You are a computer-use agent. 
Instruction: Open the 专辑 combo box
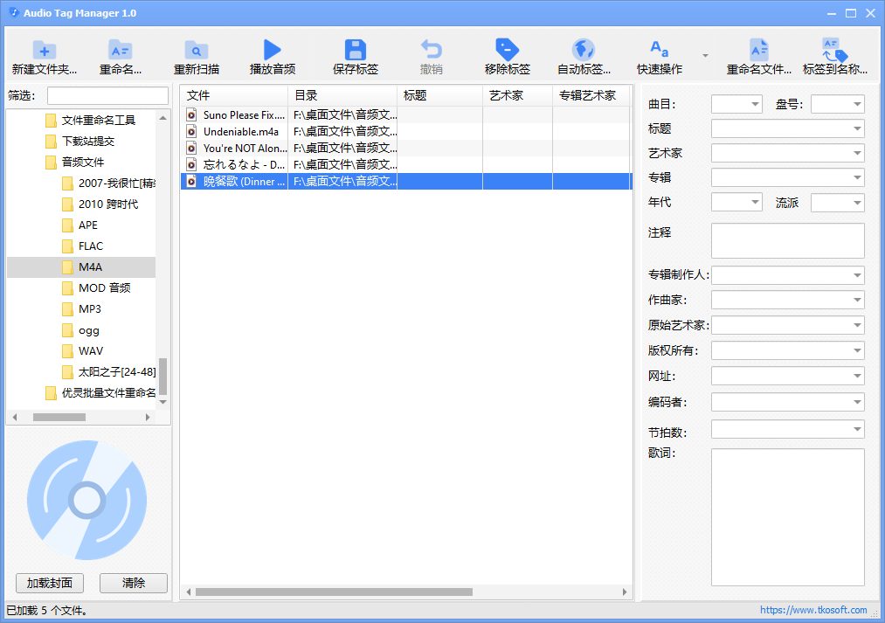[x=787, y=177]
